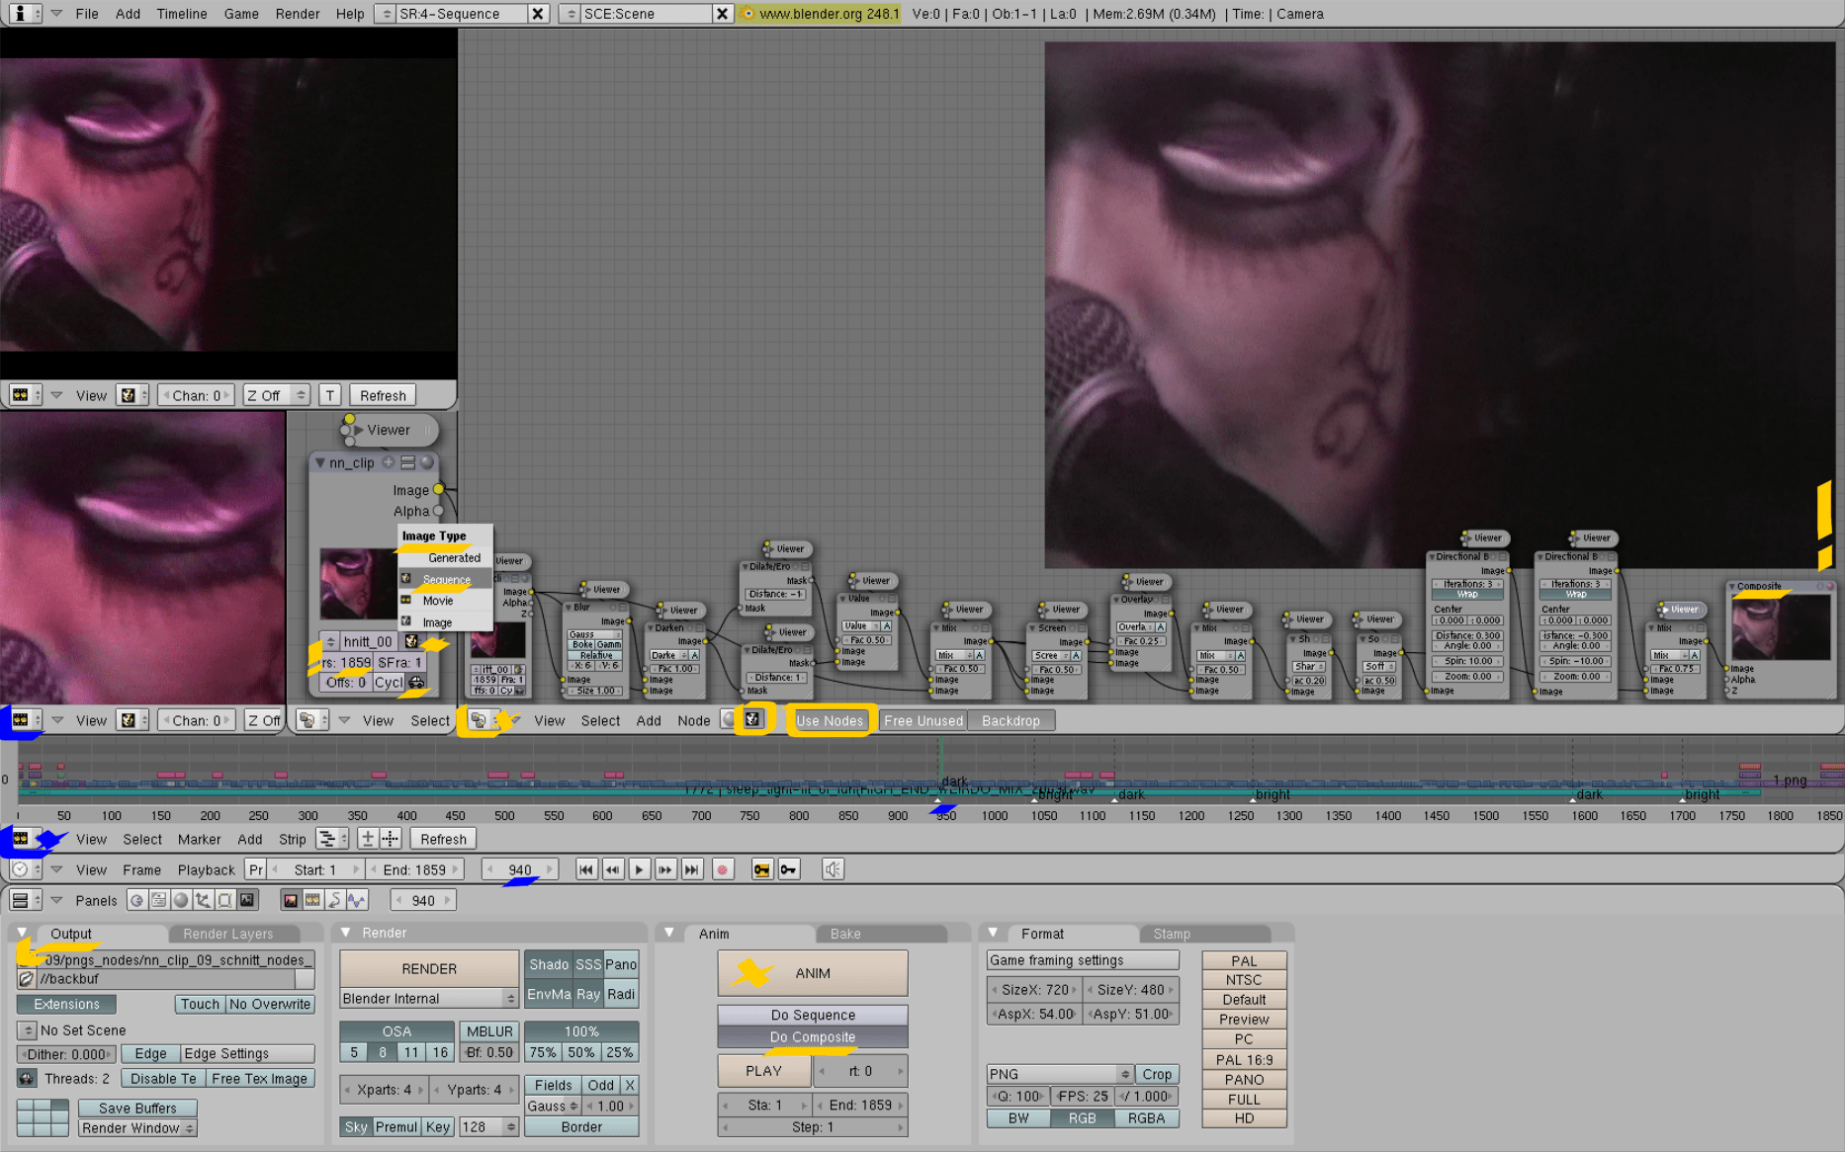Toggle the MBLUR motion blur button
Viewport: 1845px width, 1152px height.
click(x=489, y=1031)
